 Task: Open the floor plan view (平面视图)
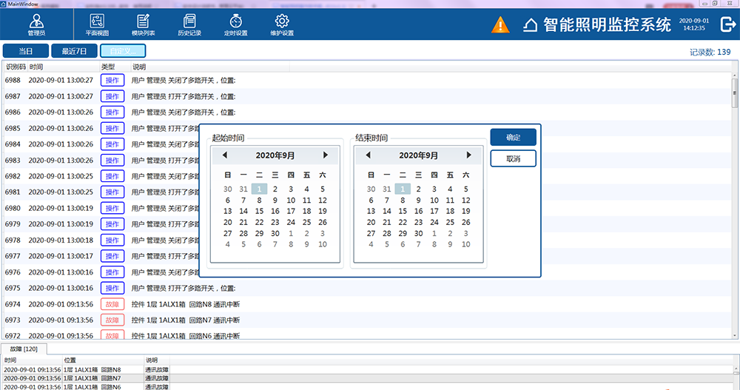(98, 22)
